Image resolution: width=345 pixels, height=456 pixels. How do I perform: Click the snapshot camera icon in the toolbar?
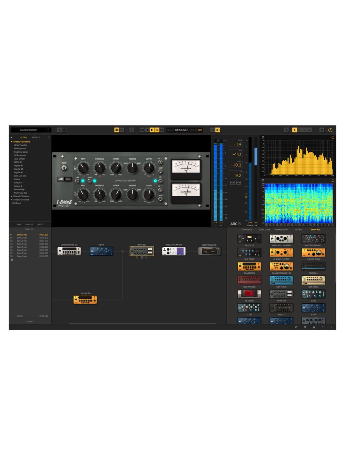[132, 130]
